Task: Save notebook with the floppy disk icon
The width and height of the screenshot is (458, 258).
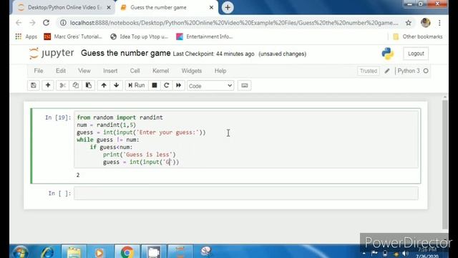Action: point(34,85)
